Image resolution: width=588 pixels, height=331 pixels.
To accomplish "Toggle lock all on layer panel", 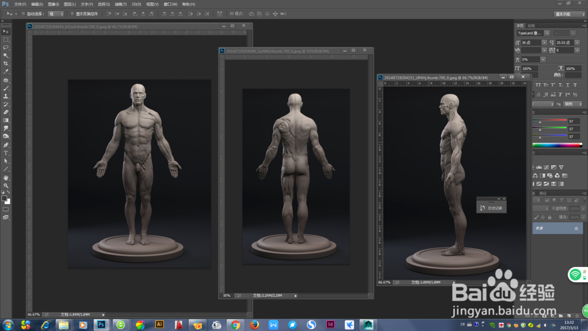I will click(549, 218).
